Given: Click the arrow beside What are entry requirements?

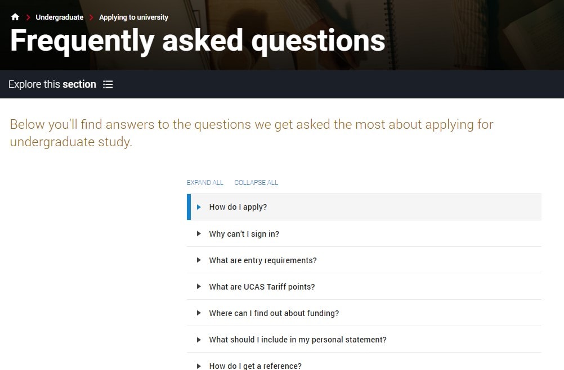Looking at the screenshot, I should tap(199, 260).
